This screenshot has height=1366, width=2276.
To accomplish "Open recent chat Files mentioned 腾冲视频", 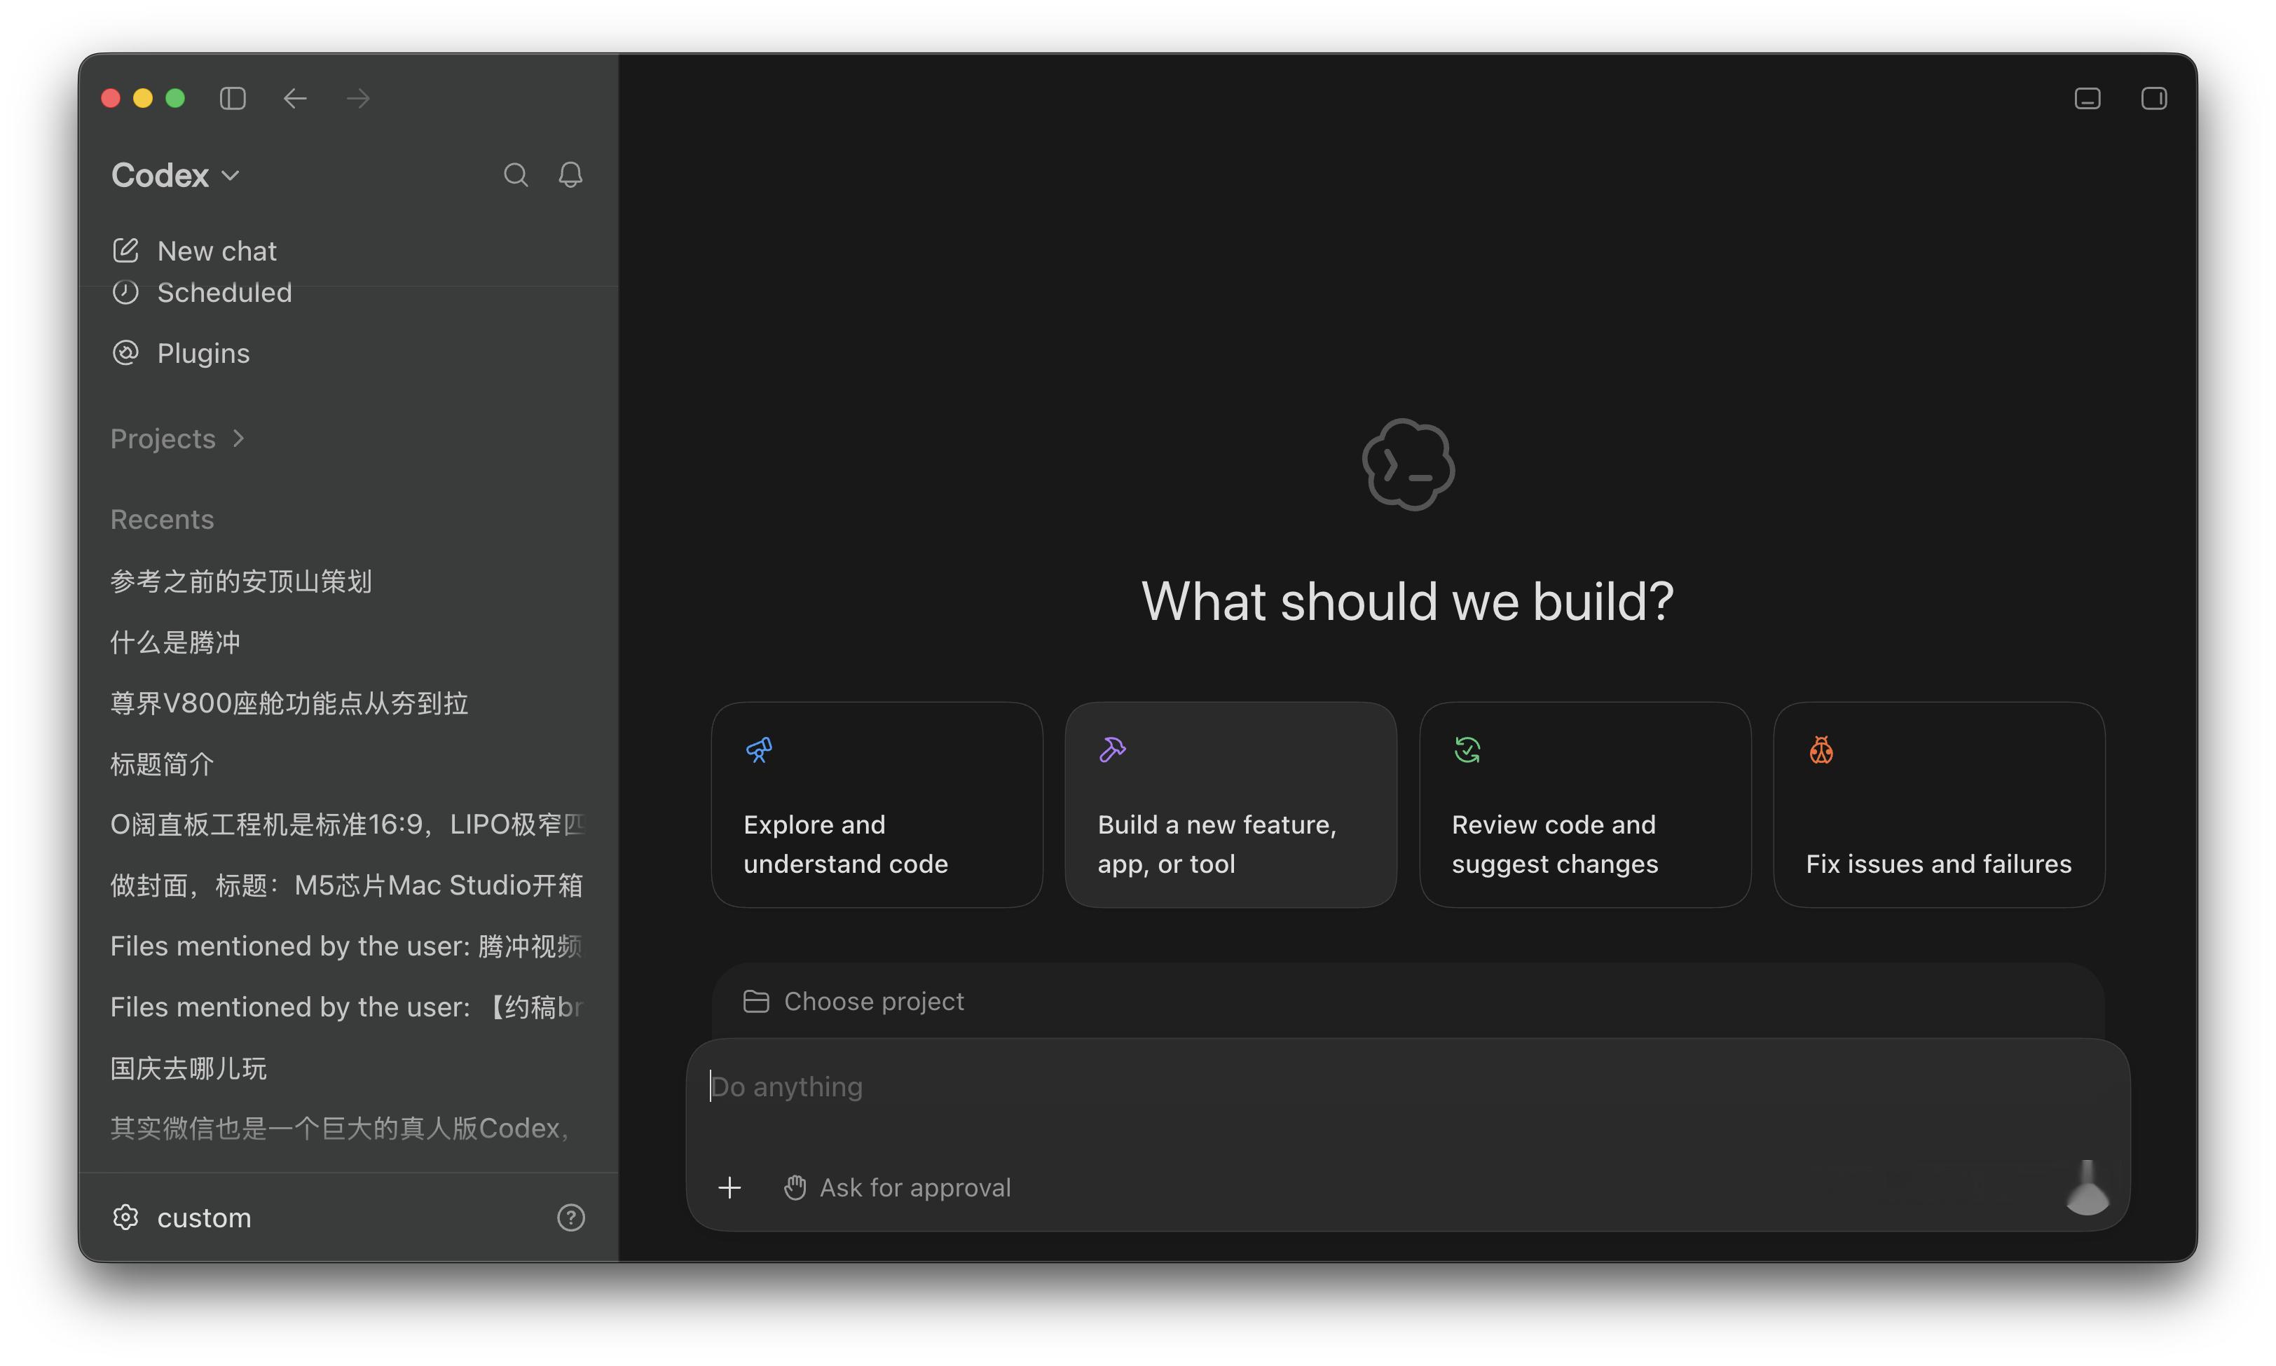I will point(348,945).
